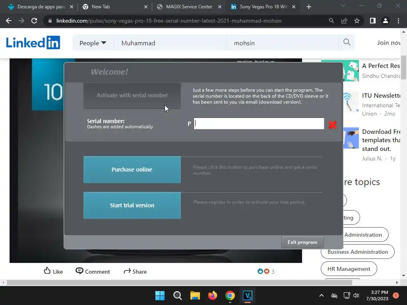Open the browser side panel icon
Image resolution: width=407 pixels, height=305 pixels.
[373, 21]
